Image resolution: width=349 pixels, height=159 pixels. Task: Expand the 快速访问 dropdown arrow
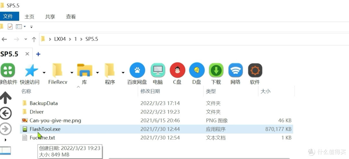point(44,73)
